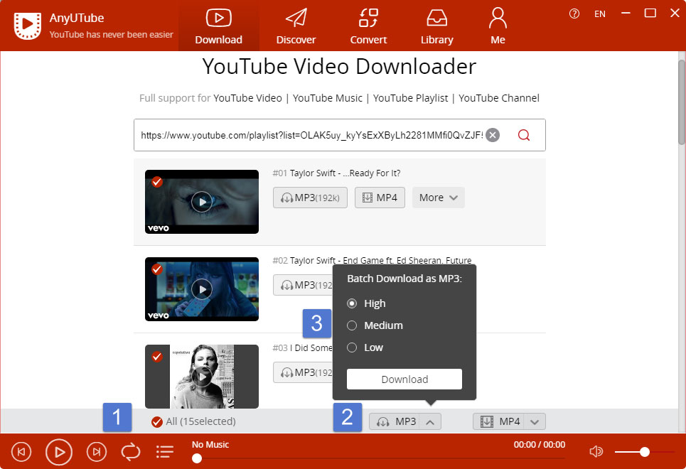Image resolution: width=686 pixels, height=469 pixels.
Task: Open the playlist queue icon
Action: 165,452
